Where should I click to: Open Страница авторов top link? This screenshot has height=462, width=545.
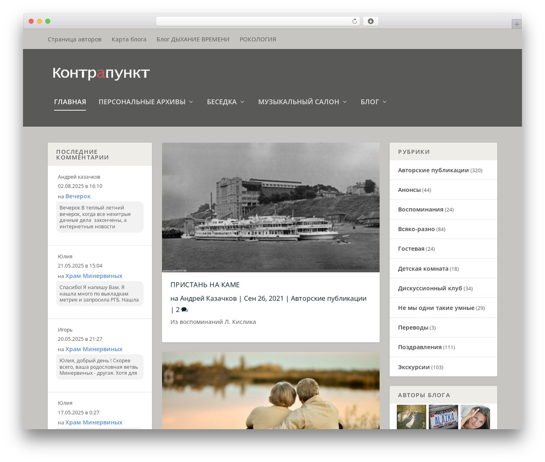tap(75, 39)
